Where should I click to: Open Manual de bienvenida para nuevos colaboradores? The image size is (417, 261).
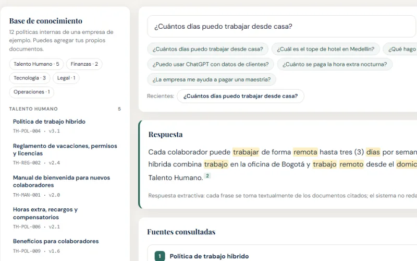tap(62, 181)
